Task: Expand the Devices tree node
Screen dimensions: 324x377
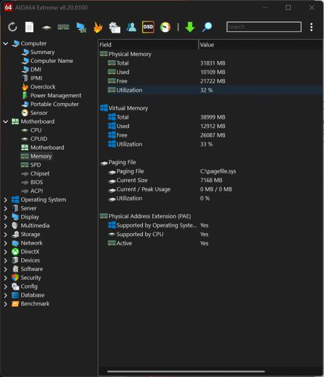Action: click(x=6, y=260)
